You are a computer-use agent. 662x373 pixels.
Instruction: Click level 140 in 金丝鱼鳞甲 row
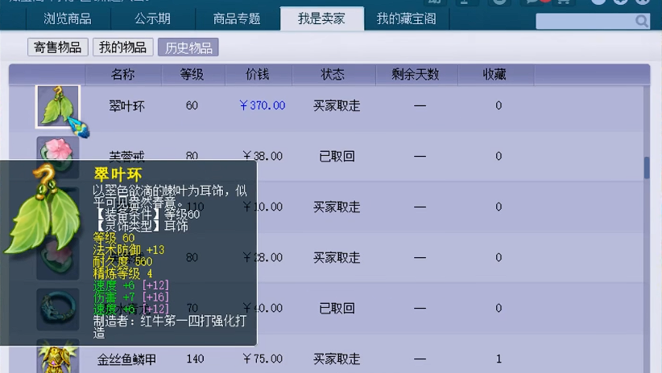(195, 359)
